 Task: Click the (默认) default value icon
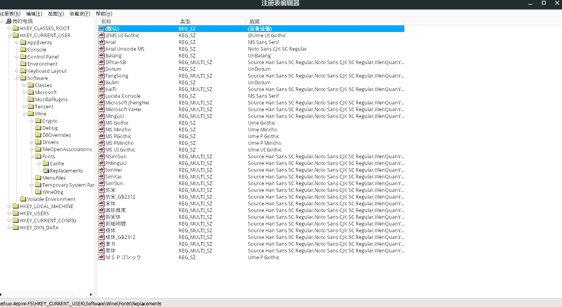tap(101, 28)
